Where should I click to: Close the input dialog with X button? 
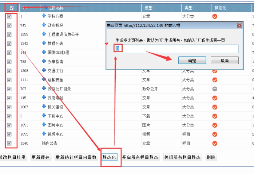click(239, 26)
